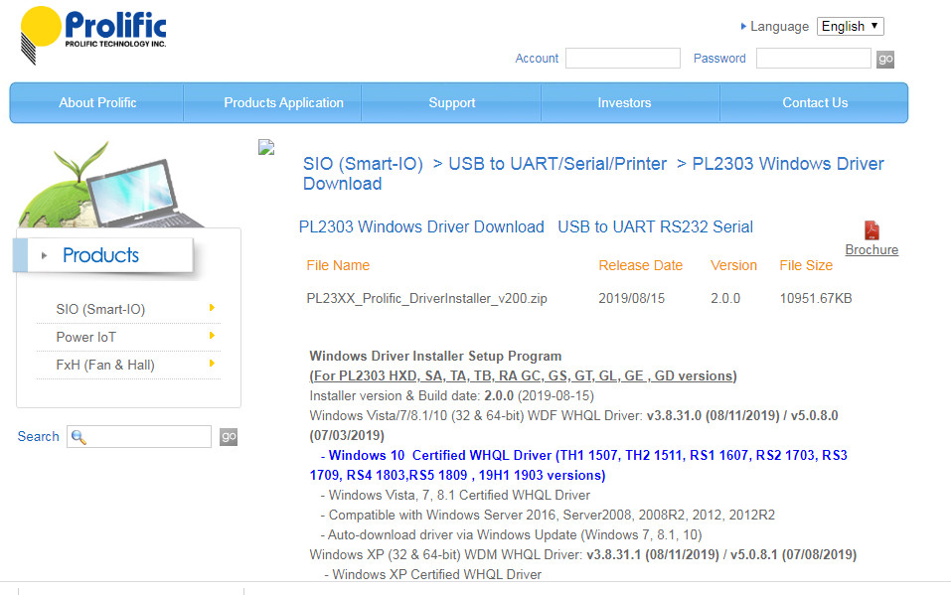Open SIO (Smart-IO) breadcrumb link
951x595 pixels.
point(363,164)
